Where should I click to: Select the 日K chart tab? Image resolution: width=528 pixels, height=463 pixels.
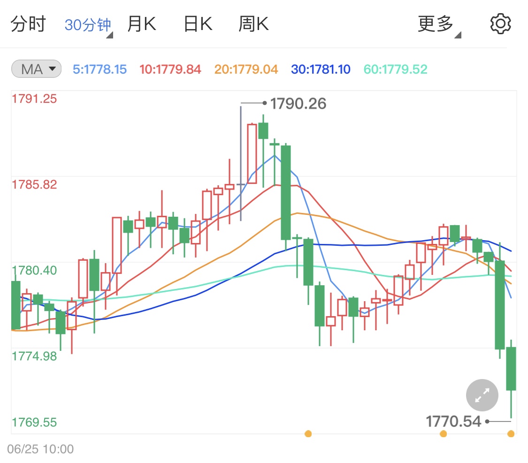(198, 24)
